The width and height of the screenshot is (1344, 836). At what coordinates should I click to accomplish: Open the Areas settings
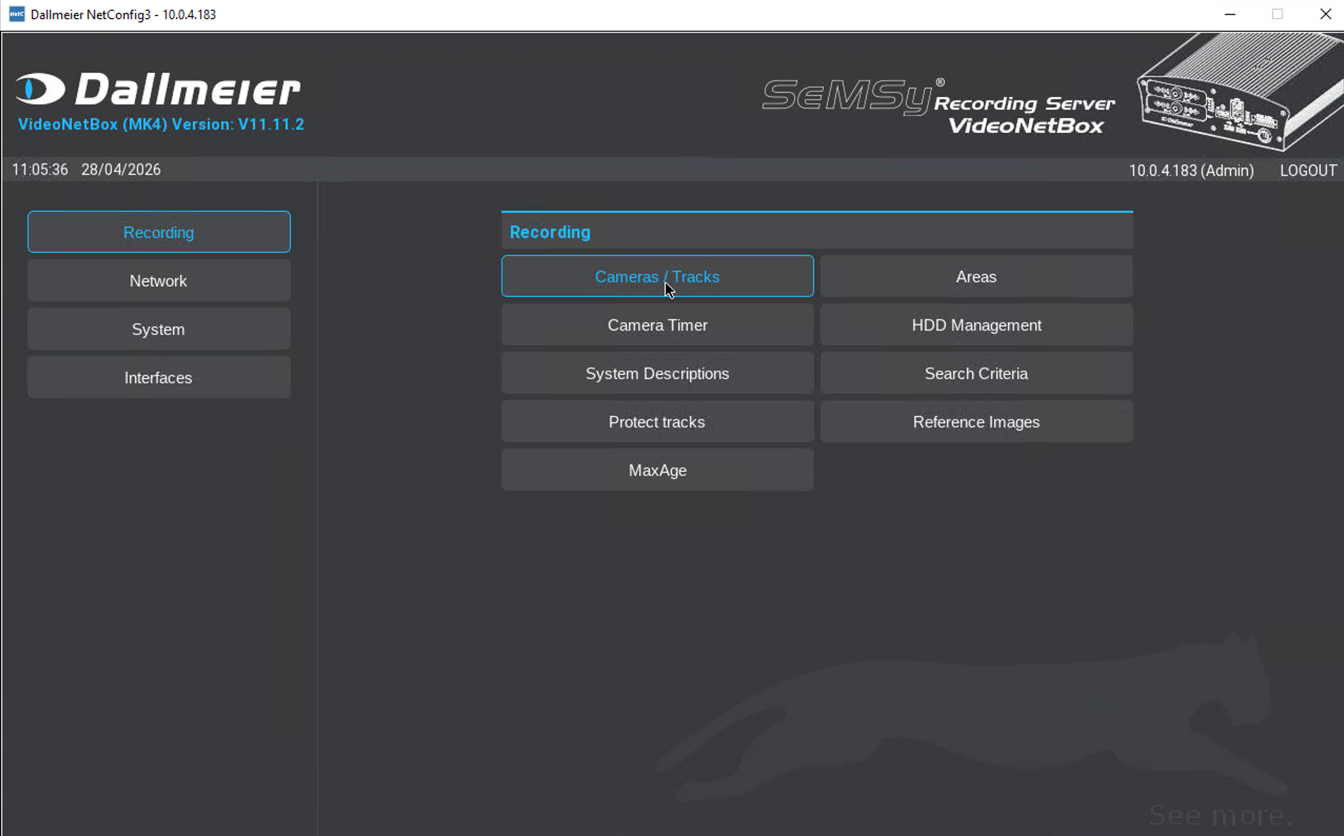[976, 276]
